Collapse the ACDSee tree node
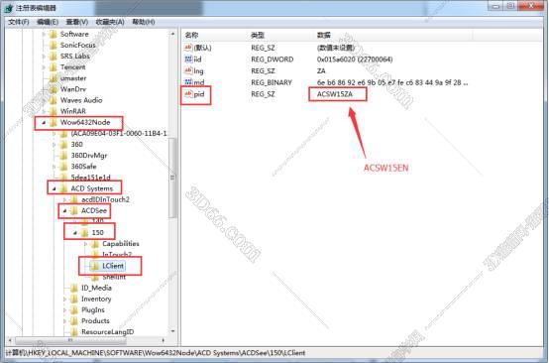549x363 pixels. [x=64, y=210]
